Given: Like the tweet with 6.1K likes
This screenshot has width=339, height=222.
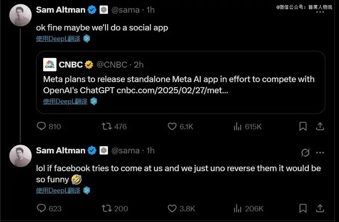Looking at the screenshot, I should point(172,127).
